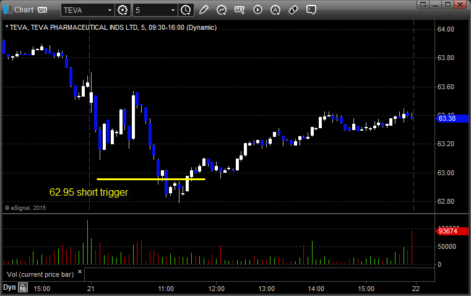Open the time template clock menu
The width and height of the screenshot is (471, 296).
186,10
